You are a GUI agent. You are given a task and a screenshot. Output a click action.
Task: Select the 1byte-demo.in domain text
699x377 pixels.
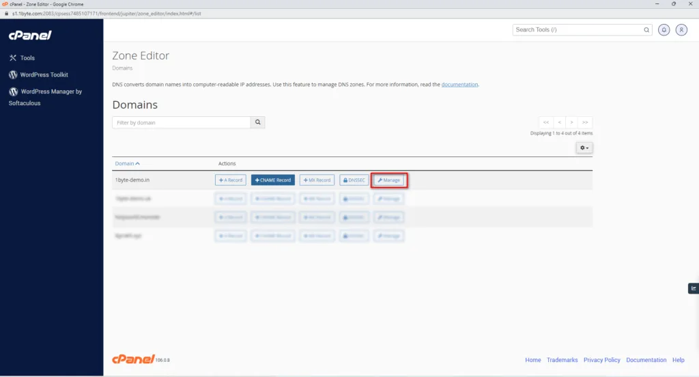point(132,180)
